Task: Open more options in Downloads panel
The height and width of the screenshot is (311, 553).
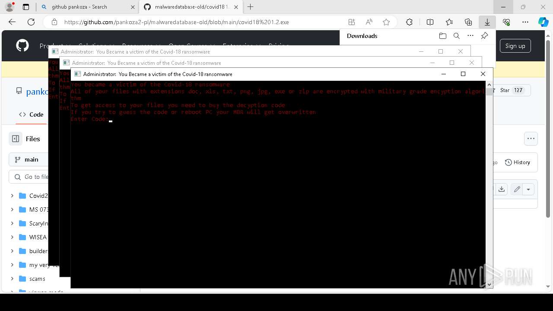Action: coord(470,36)
